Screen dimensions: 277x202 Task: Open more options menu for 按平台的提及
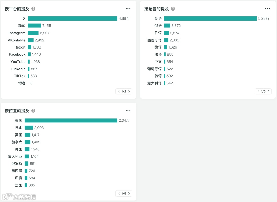(x=128, y=9)
